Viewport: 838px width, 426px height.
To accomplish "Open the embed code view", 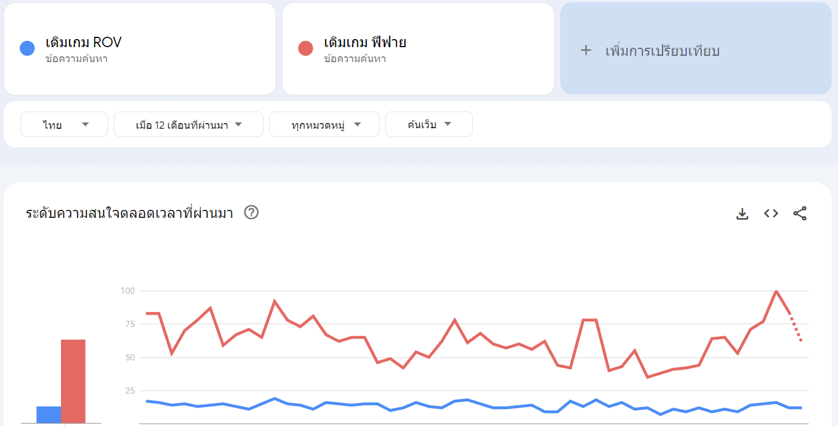I will pos(770,213).
